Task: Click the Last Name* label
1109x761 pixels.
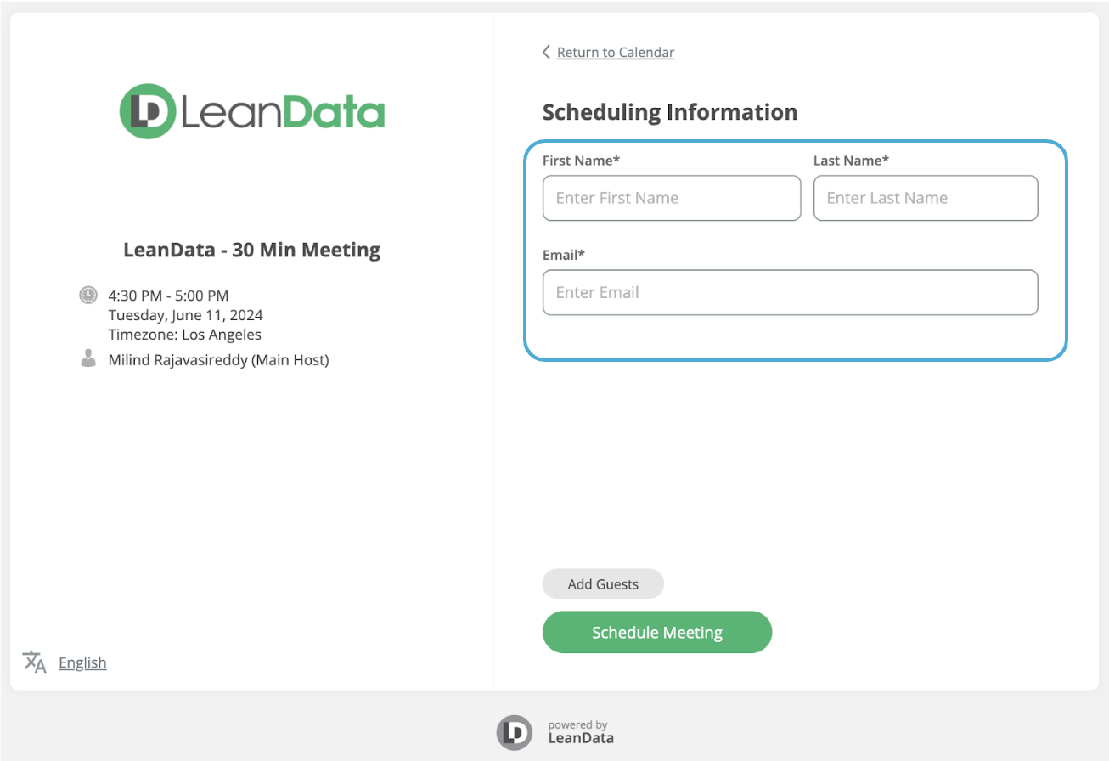Action: point(851,160)
